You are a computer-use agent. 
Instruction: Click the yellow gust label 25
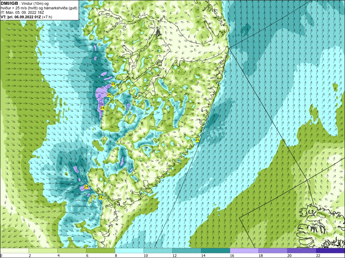[197, 140]
